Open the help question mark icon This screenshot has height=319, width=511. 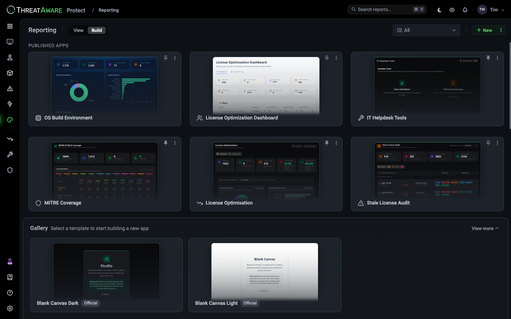click(10, 293)
